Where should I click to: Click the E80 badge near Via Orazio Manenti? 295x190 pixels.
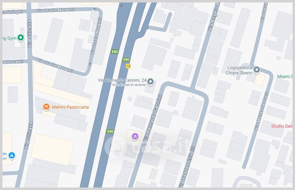115,52
